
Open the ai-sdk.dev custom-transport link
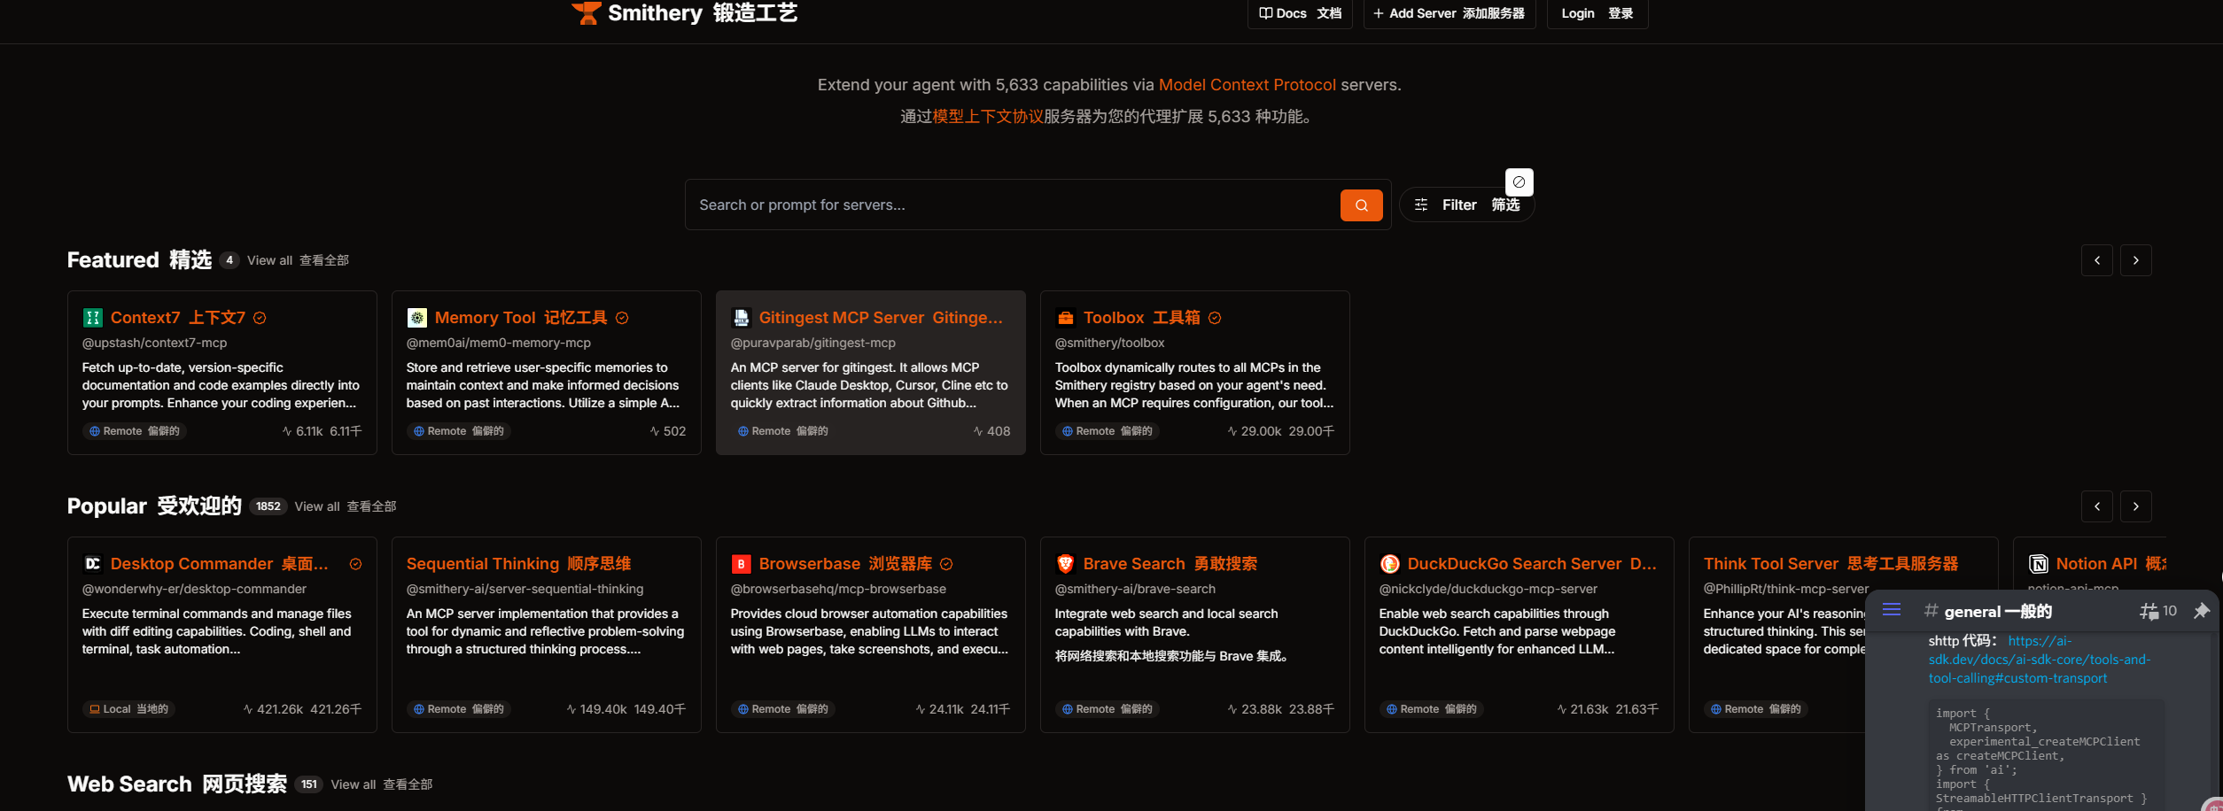[x=2039, y=660]
